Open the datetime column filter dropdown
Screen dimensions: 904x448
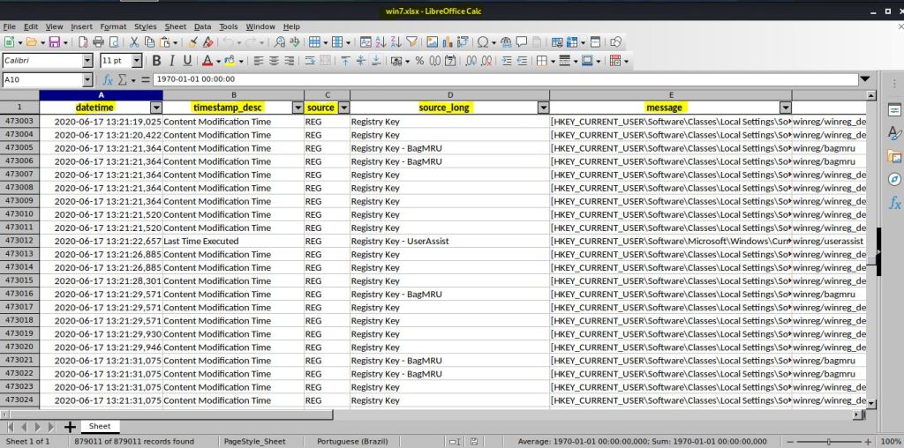(x=155, y=107)
